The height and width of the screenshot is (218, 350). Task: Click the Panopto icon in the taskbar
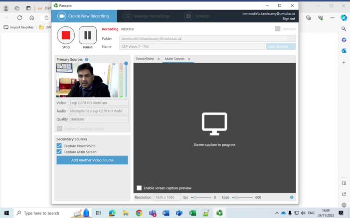[219, 213]
